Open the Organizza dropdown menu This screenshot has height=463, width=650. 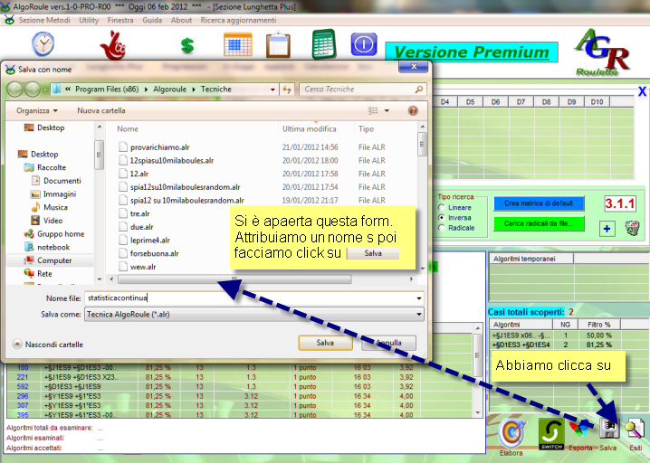click(x=37, y=110)
